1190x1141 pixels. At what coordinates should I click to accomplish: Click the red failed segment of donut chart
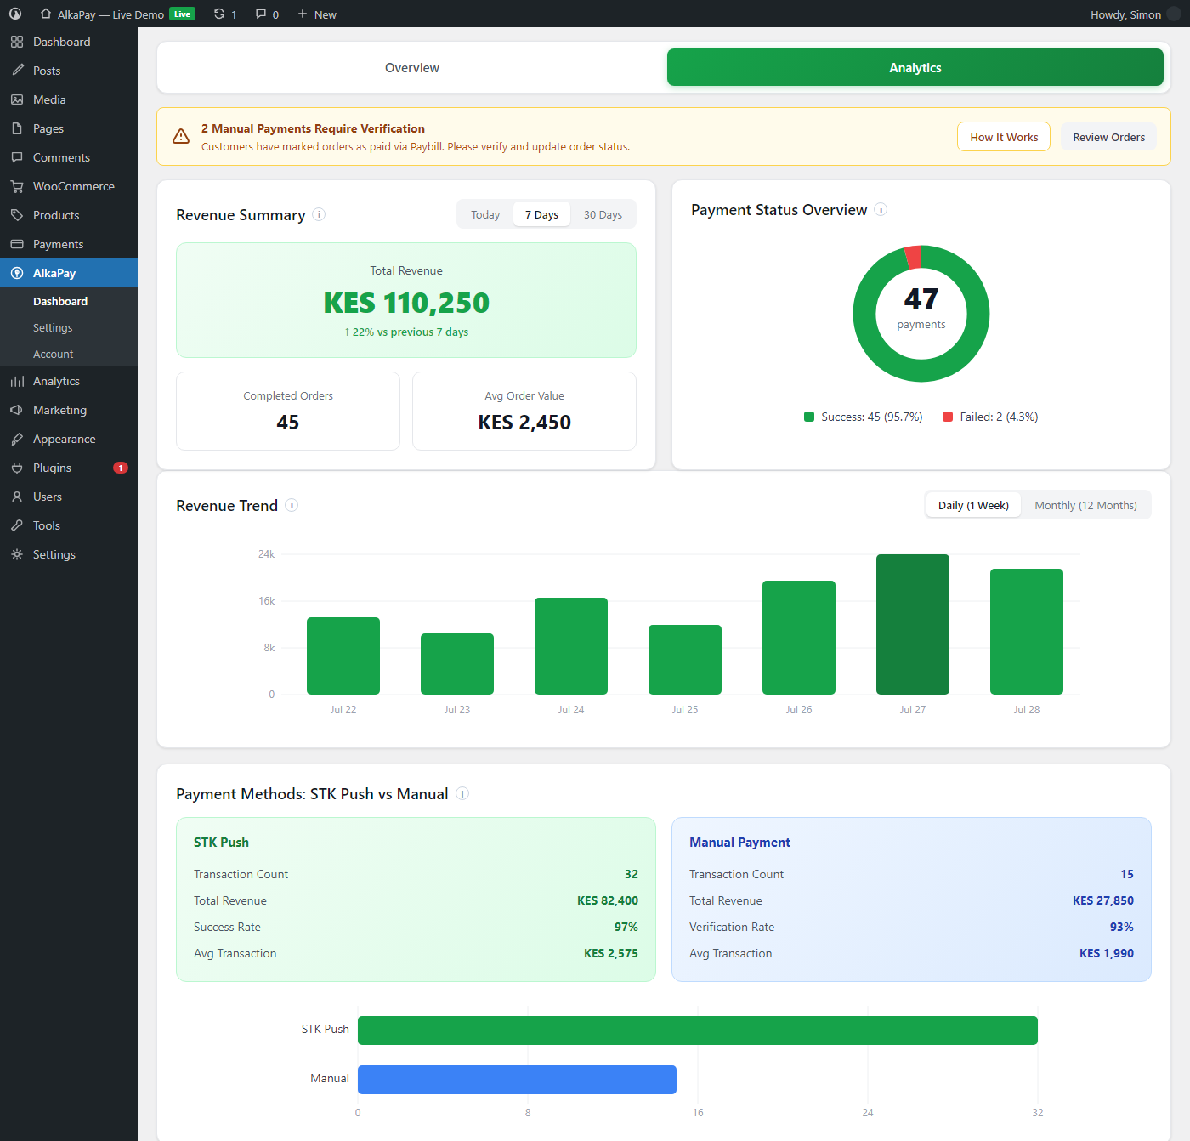[x=913, y=257]
